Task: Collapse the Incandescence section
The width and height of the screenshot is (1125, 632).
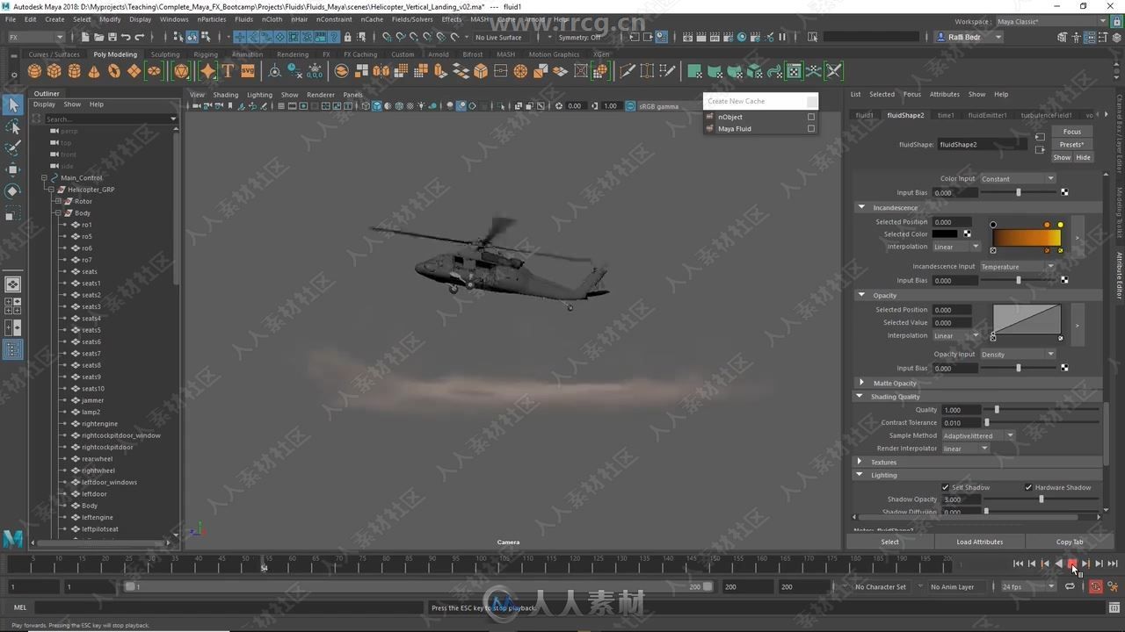Action: coord(861,207)
